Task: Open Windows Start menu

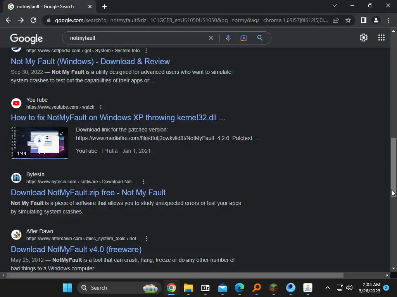Action: click(67, 288)
